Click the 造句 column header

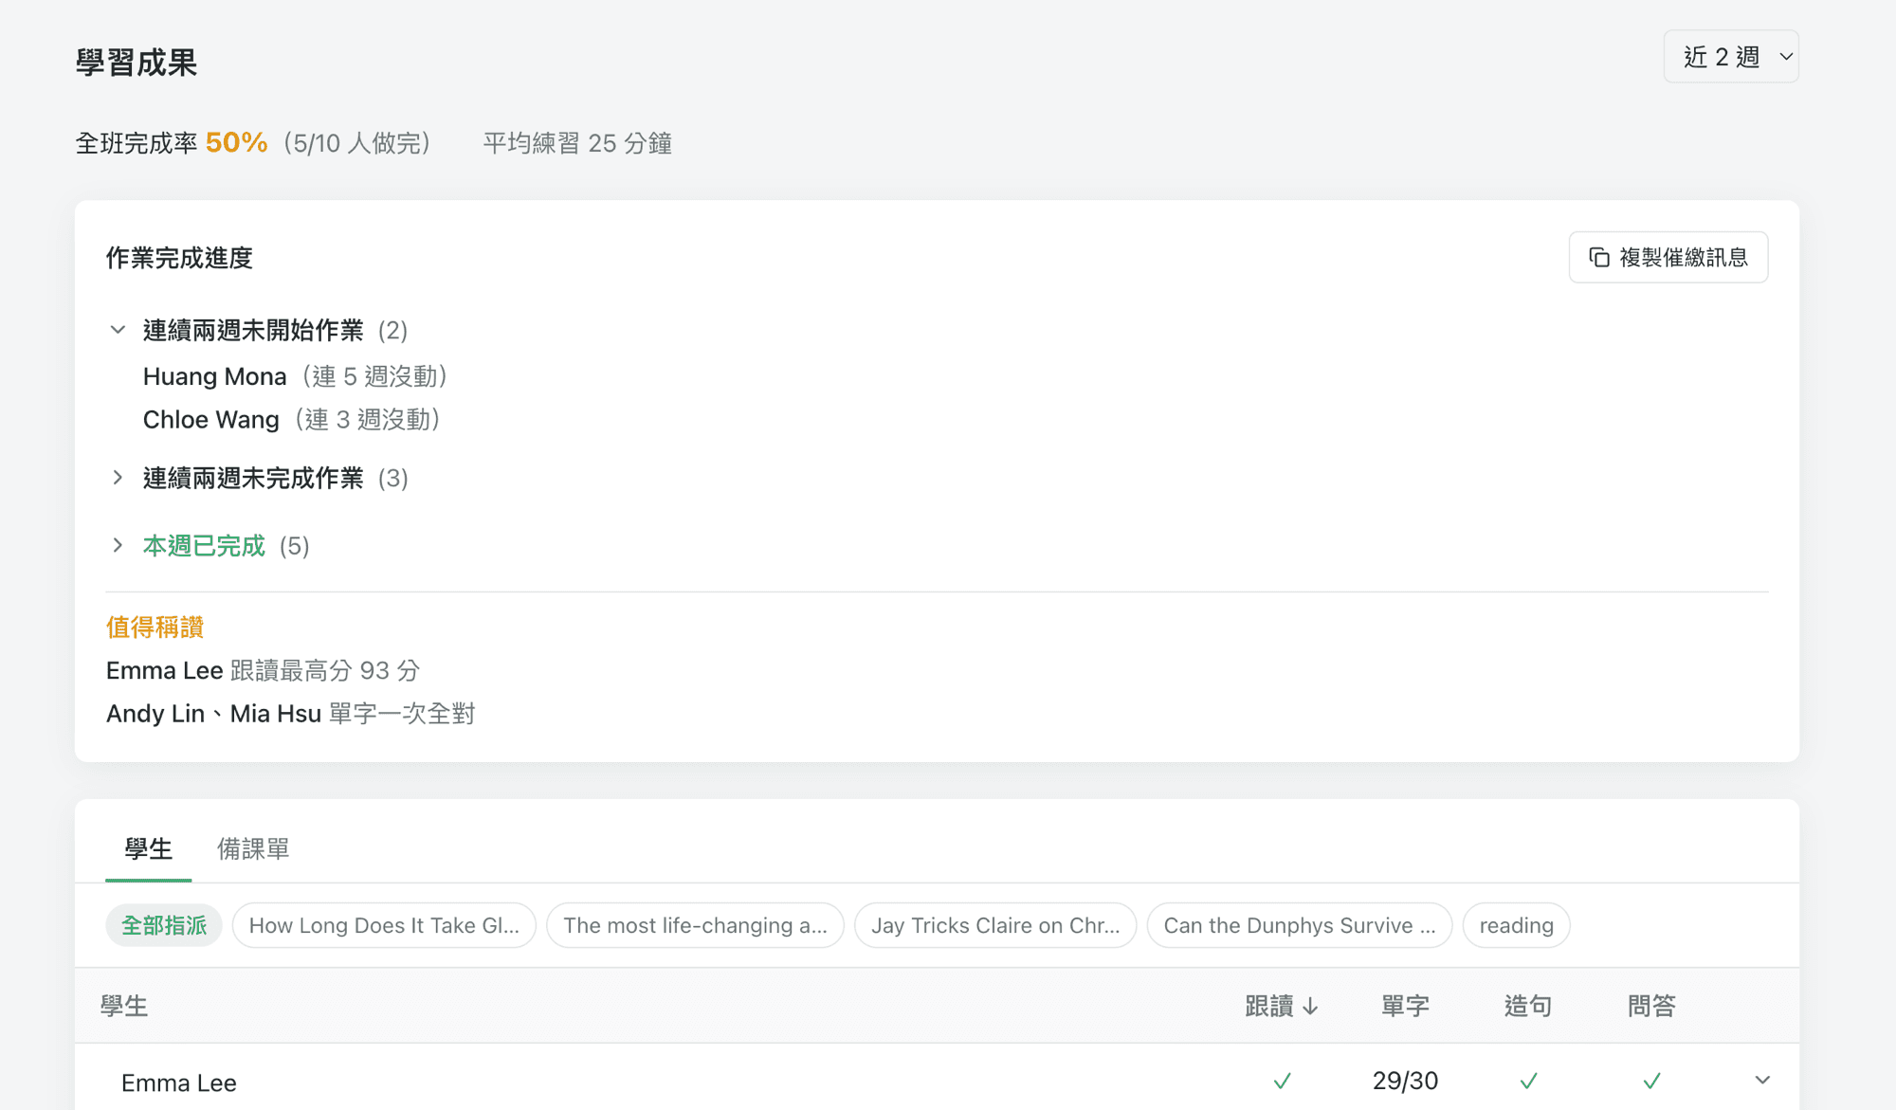pos(1528,1006)
